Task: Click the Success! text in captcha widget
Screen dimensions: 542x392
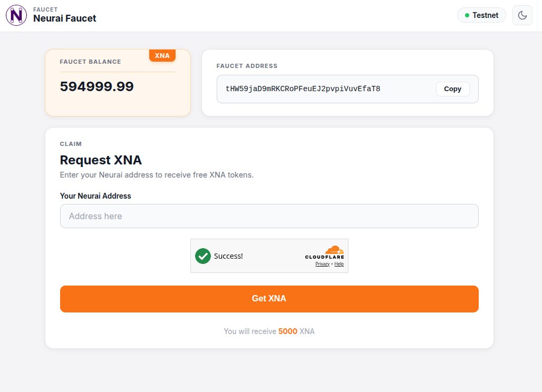Action: tap(228, 256)
